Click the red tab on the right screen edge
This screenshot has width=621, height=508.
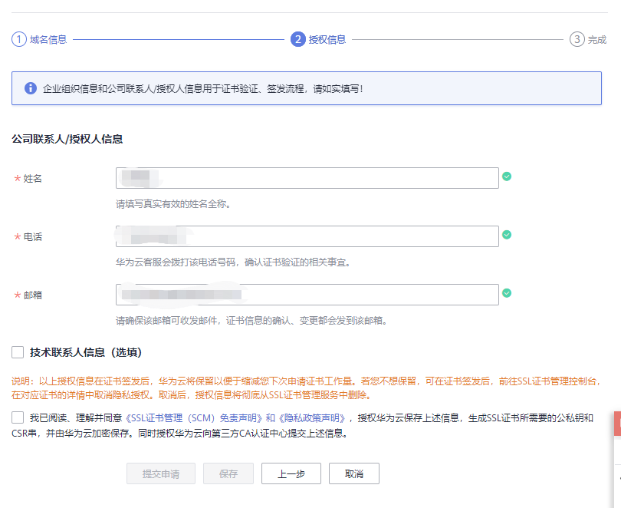point(616,423)
